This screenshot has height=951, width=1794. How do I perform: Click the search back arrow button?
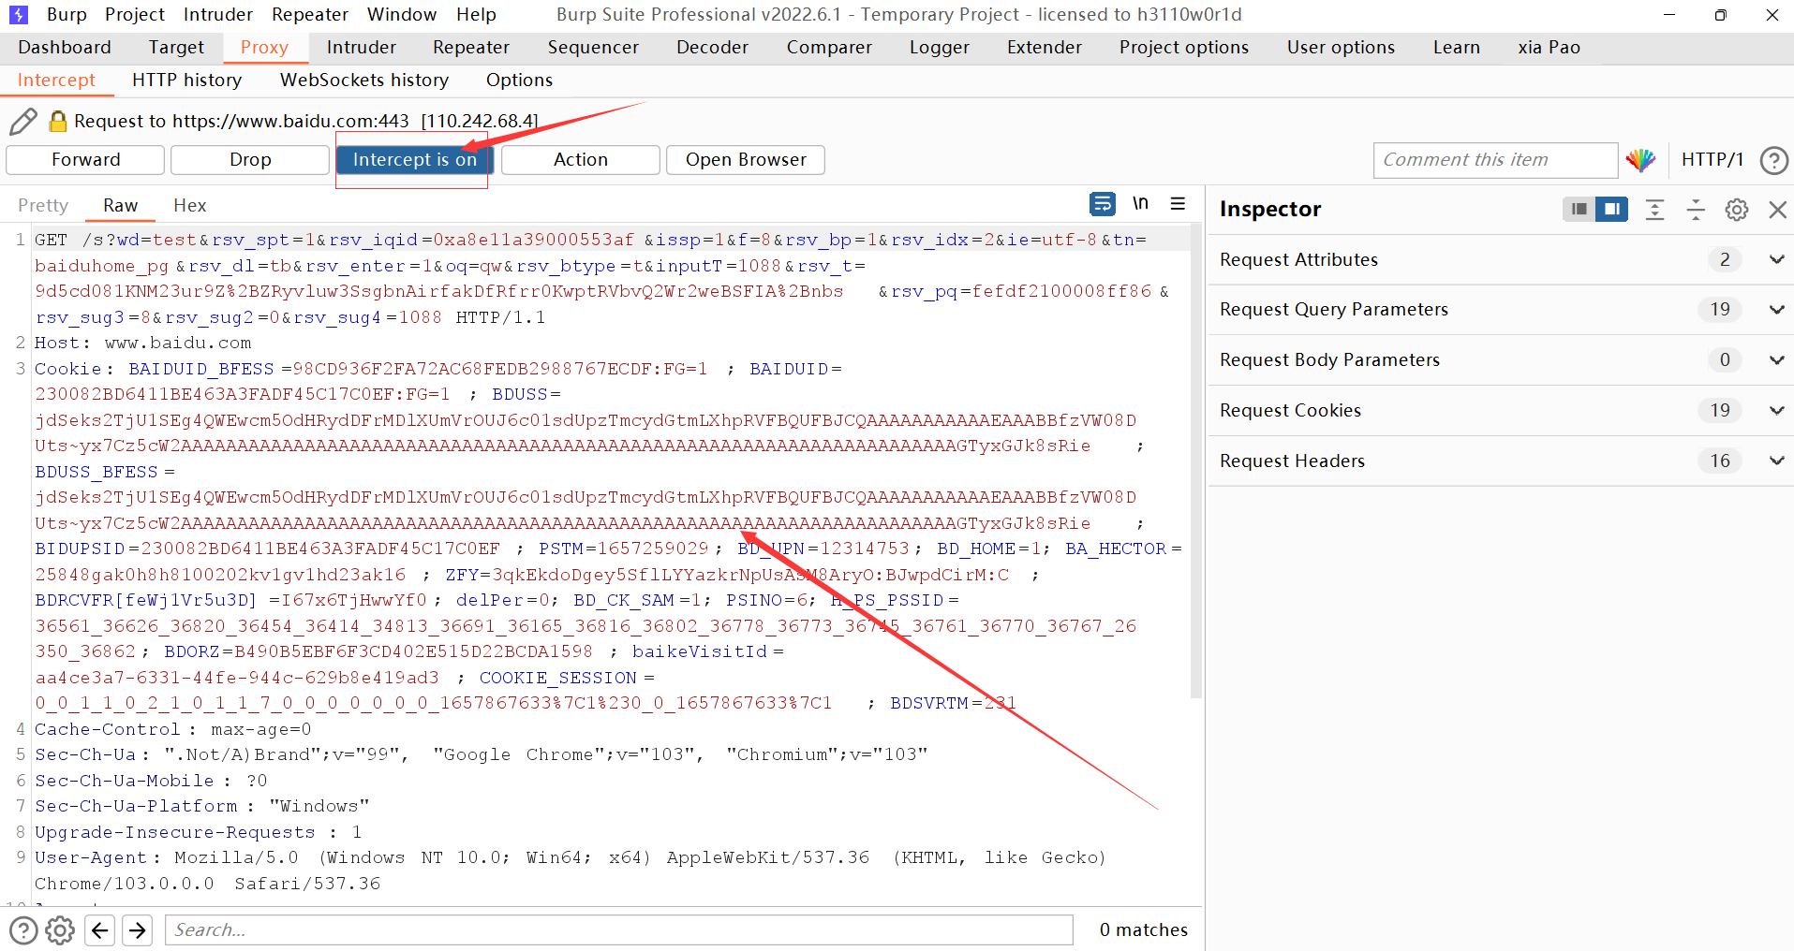coord(100,929)
